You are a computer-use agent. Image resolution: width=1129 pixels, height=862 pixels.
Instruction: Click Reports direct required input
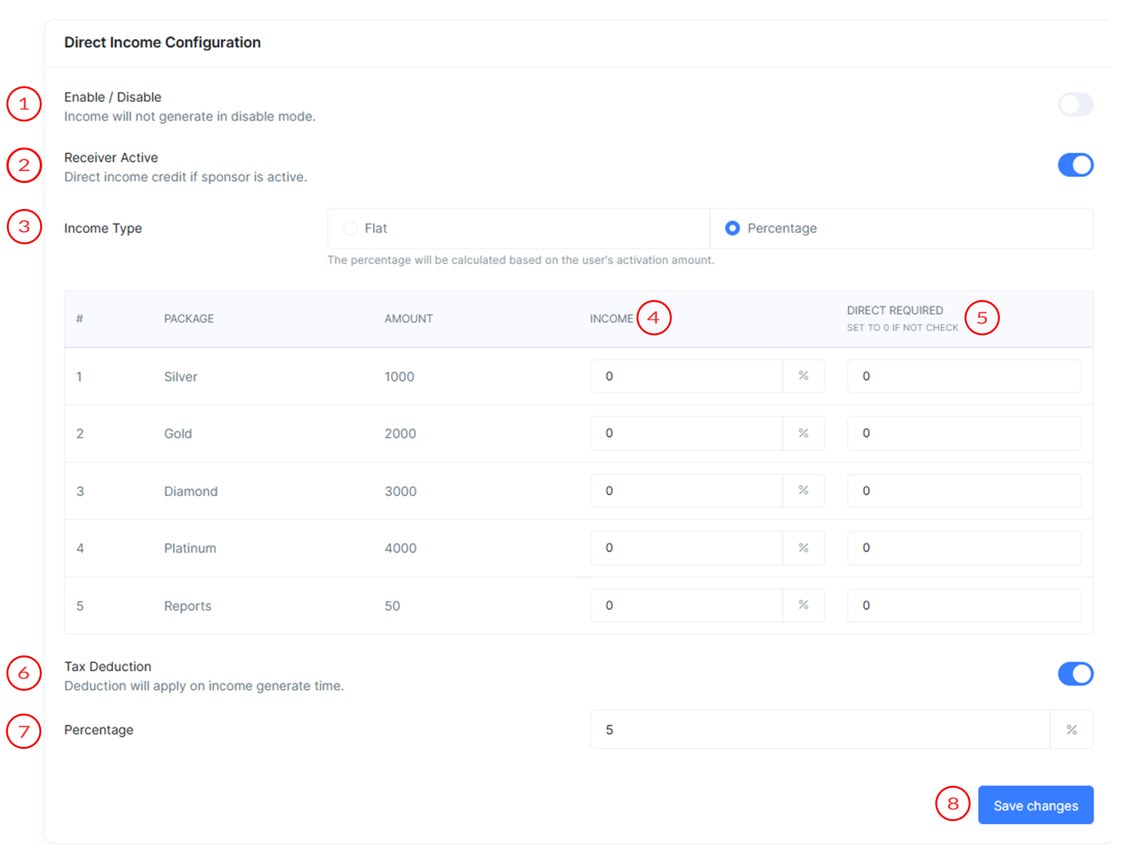click(963, 605)
